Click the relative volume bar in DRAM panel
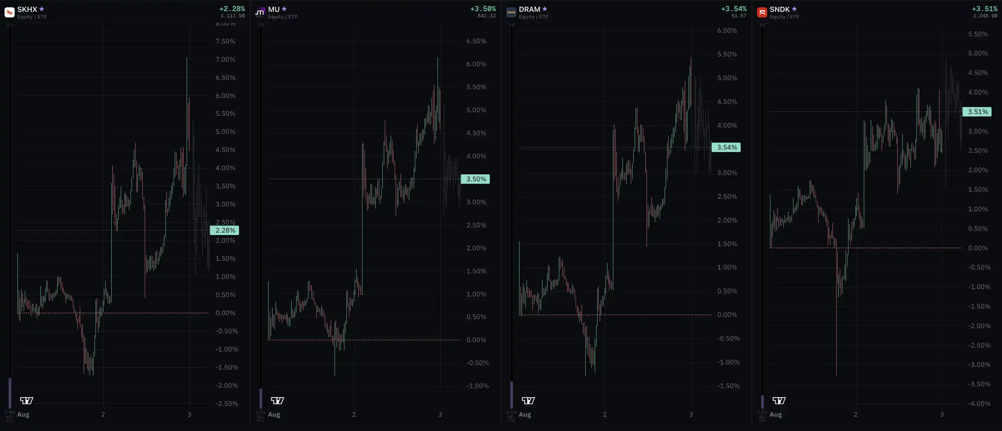This screenshot has width=1002, height=431. 511,395
